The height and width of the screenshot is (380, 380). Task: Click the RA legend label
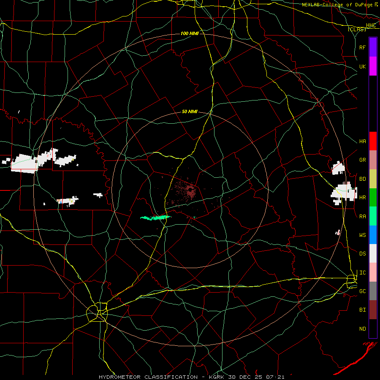click(362, 217)
